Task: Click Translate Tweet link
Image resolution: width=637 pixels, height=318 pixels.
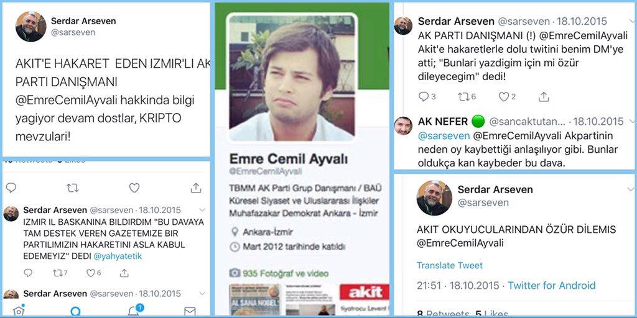Action: pos(449,265)
